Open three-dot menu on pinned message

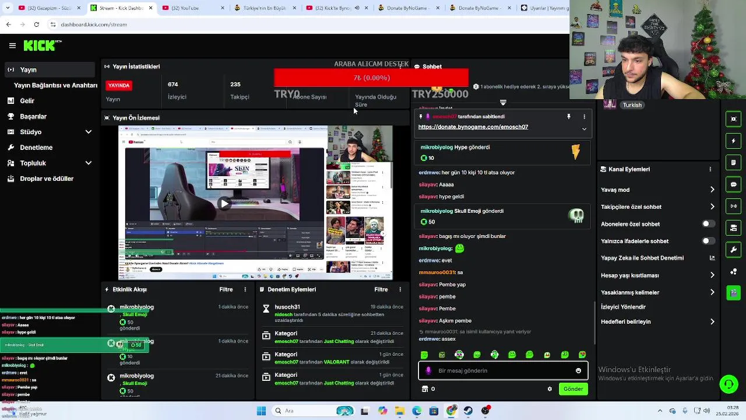point(584,117)
